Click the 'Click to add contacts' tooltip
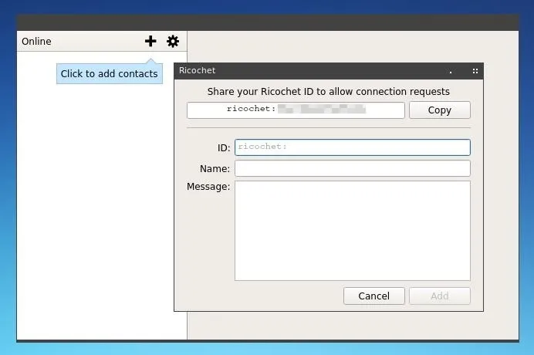 [x=110, y=73]
